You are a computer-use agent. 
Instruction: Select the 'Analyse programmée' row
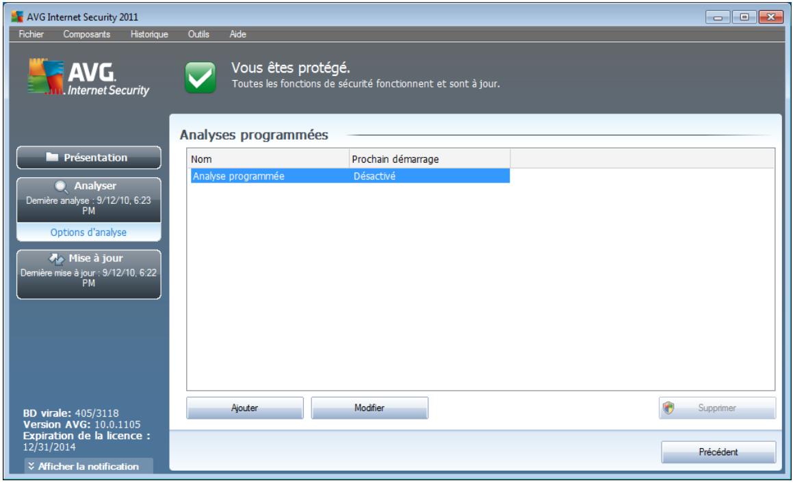tap(350, 176)
